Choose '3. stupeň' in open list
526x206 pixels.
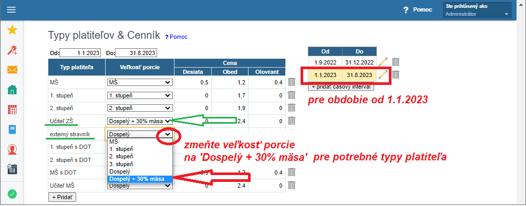pos(140,164)
